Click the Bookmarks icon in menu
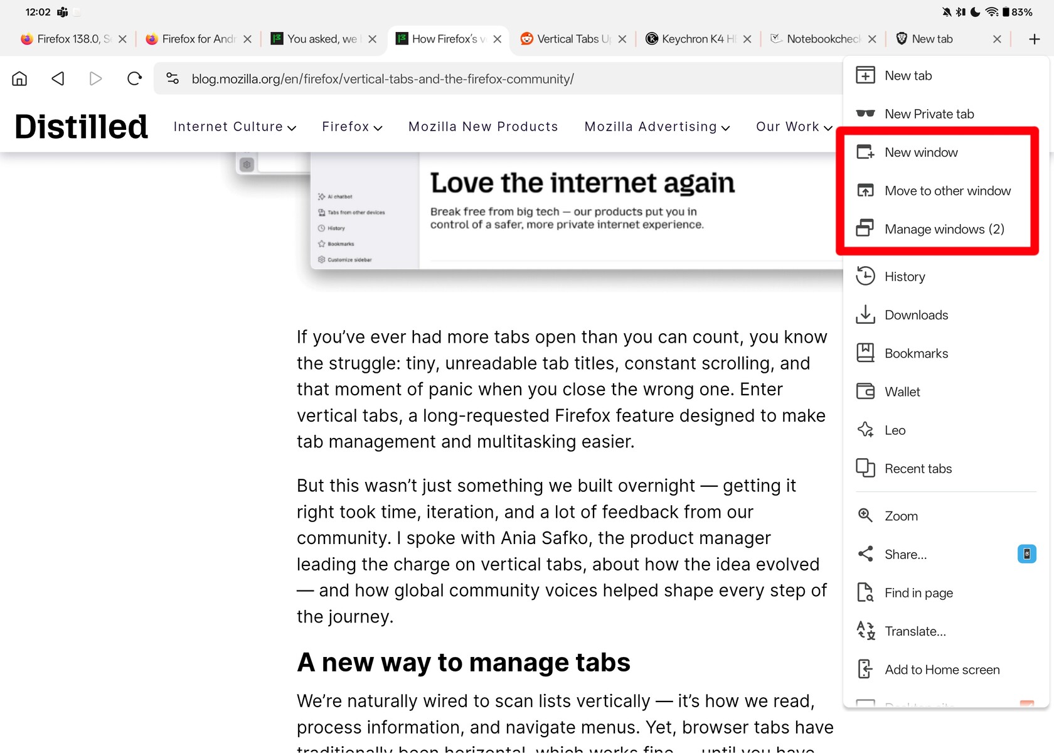Viewport: 1054px width, 753px height. [866, 353]
